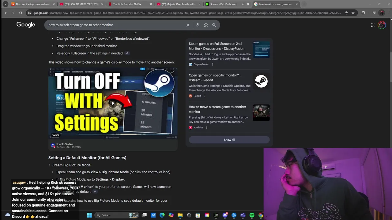Open the tab search dropdown arrow
The image size is (392, 220).
coord(5,4)
